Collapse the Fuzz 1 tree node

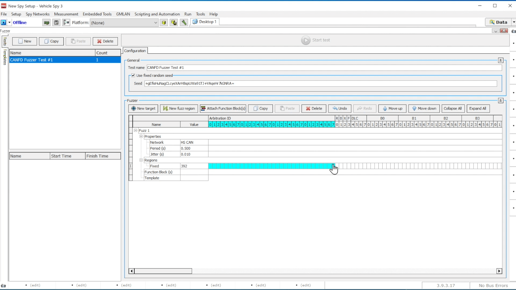pos(136,130)
